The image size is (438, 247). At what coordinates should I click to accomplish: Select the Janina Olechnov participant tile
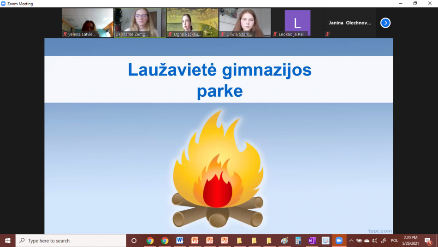pyautogui.click(x=350, y=23)
